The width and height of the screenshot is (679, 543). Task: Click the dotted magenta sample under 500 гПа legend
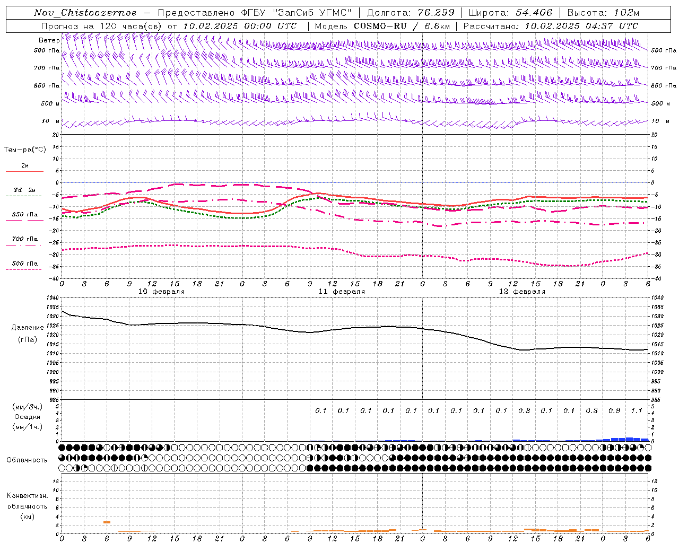click(x=24, y=270)
